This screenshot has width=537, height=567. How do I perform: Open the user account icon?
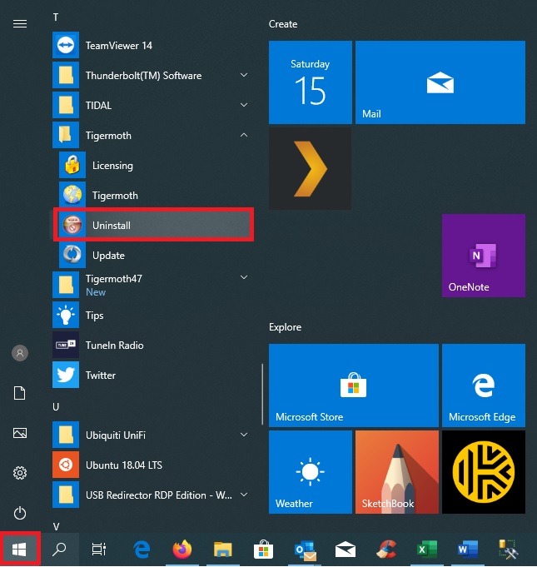[20, 353]
